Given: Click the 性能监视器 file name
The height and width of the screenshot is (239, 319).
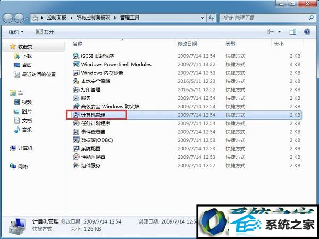Looking at the screenshot, I should [x=93, y=157].
